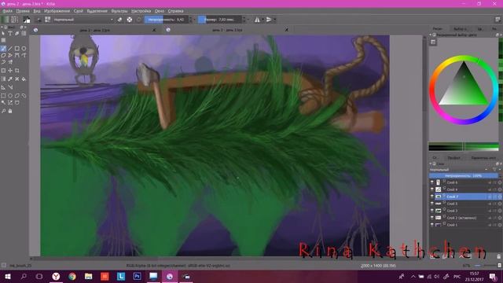Open the Фильтры menu
This screenshot has height=283, width=503.
tap(119, 11)
